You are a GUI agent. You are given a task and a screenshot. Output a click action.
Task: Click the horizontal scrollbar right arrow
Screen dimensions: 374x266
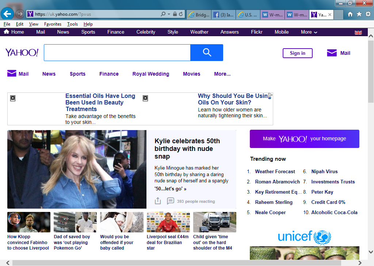click(360, 263)
